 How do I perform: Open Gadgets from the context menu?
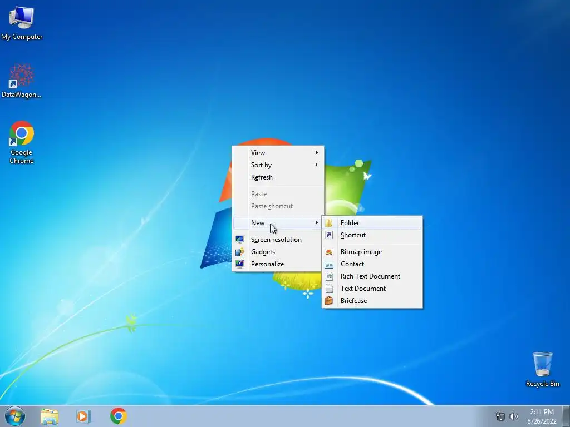(x=278, y=252)
